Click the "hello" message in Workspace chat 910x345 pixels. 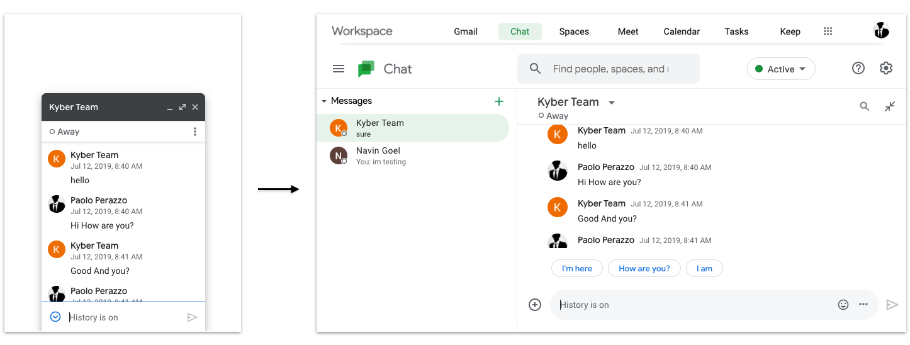tap(587, 145)
